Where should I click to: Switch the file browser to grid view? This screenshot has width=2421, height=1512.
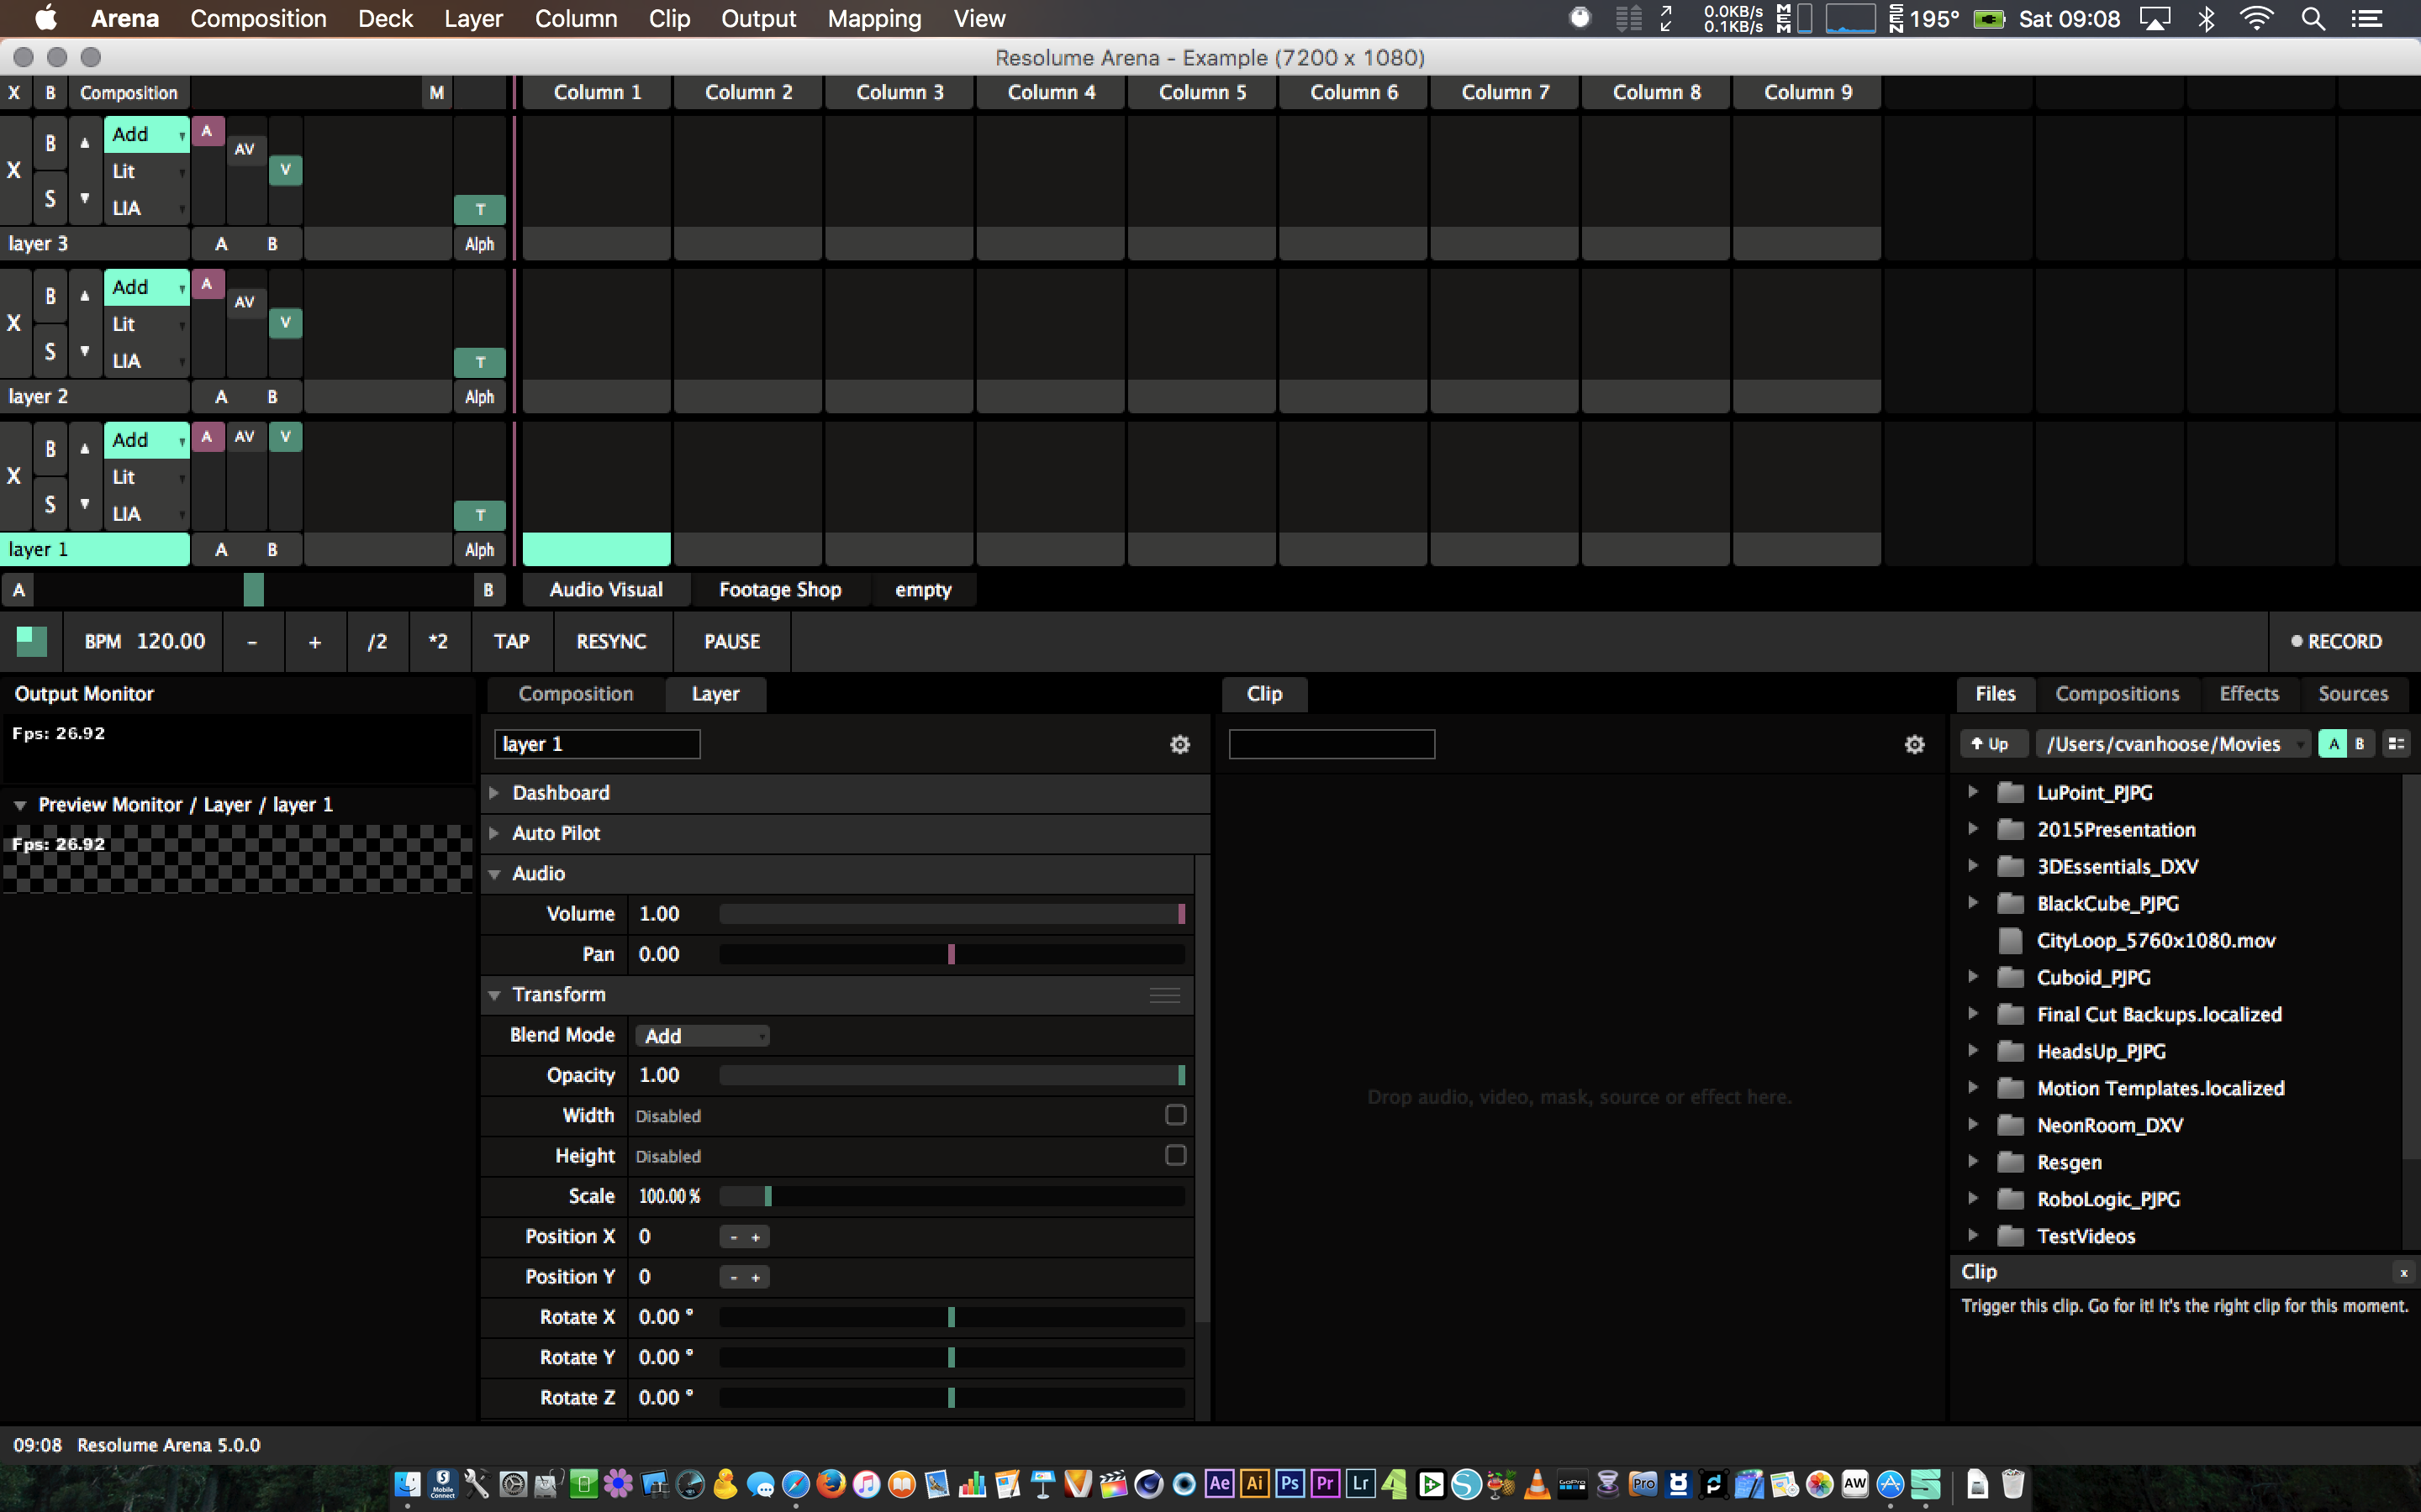pos(2396,744)
